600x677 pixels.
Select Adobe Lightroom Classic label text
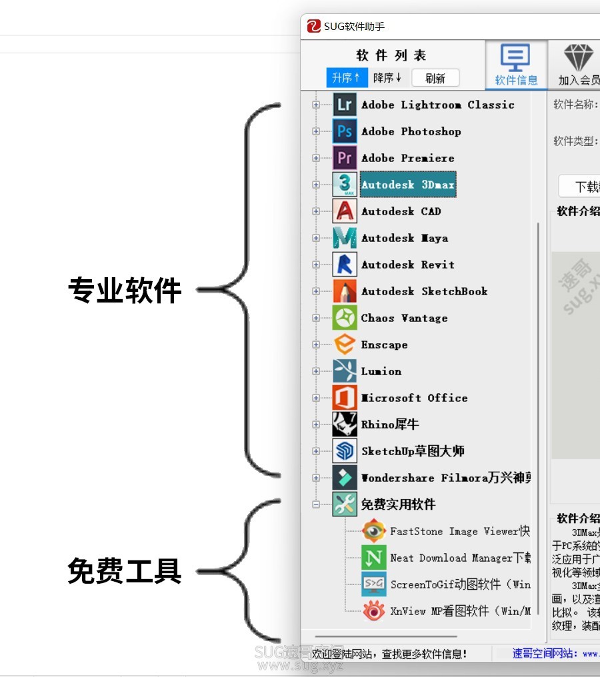[437, 105]
